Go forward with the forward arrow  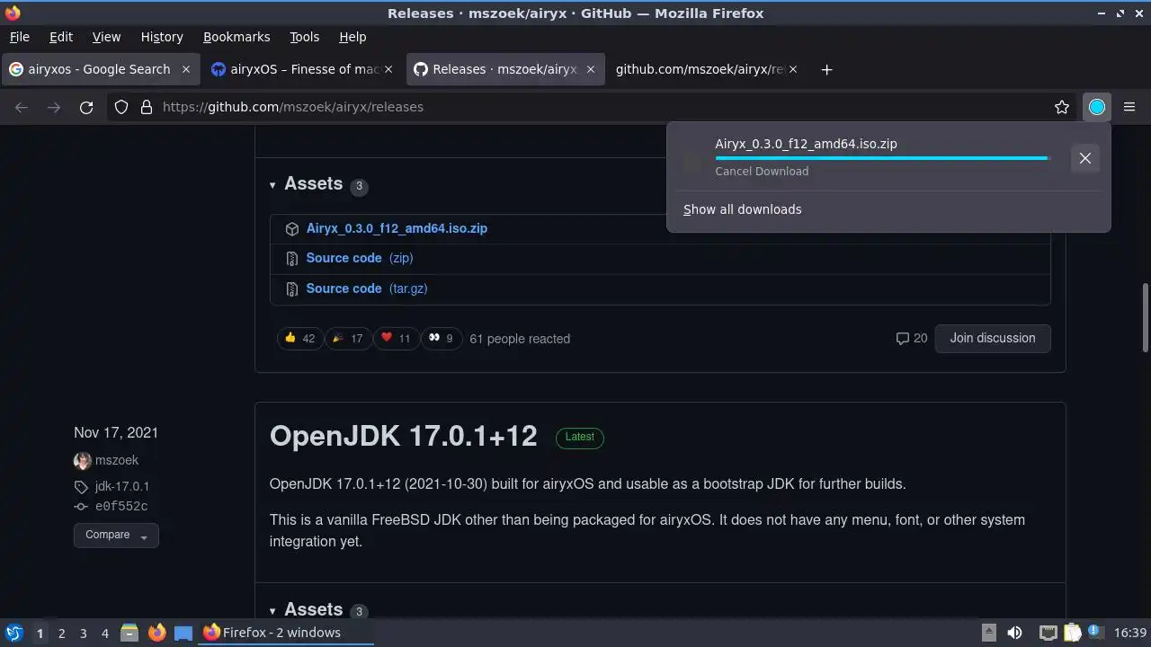(x=54, y=107)
